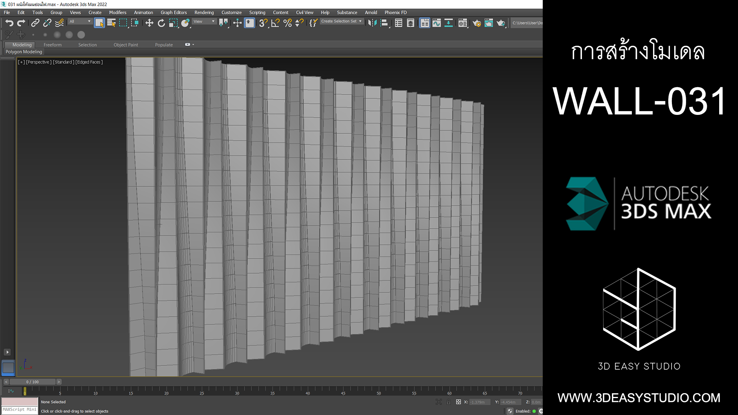Click the 0 / 100 time slider
Image resolution: width=738 pixels, height=415 pixels.
(x=33, y=382)
